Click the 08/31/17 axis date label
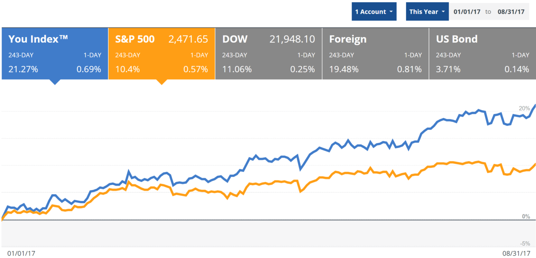 tap(513, 253)
